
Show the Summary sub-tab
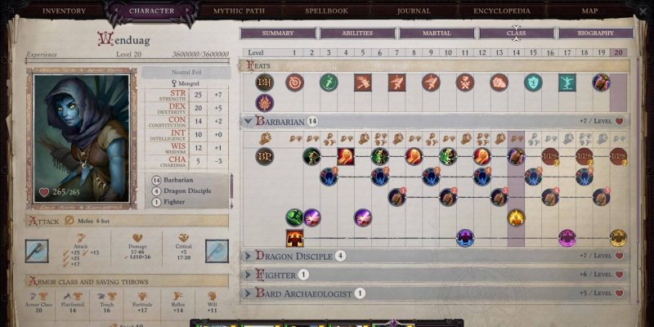click(278, 33)
